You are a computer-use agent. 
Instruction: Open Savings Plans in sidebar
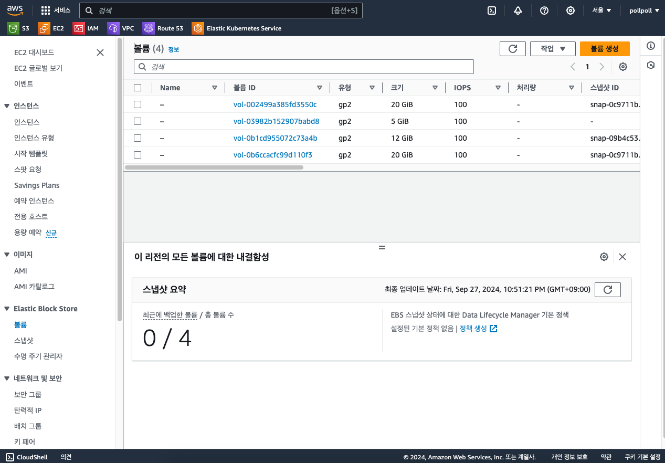(x=37, y=185)
